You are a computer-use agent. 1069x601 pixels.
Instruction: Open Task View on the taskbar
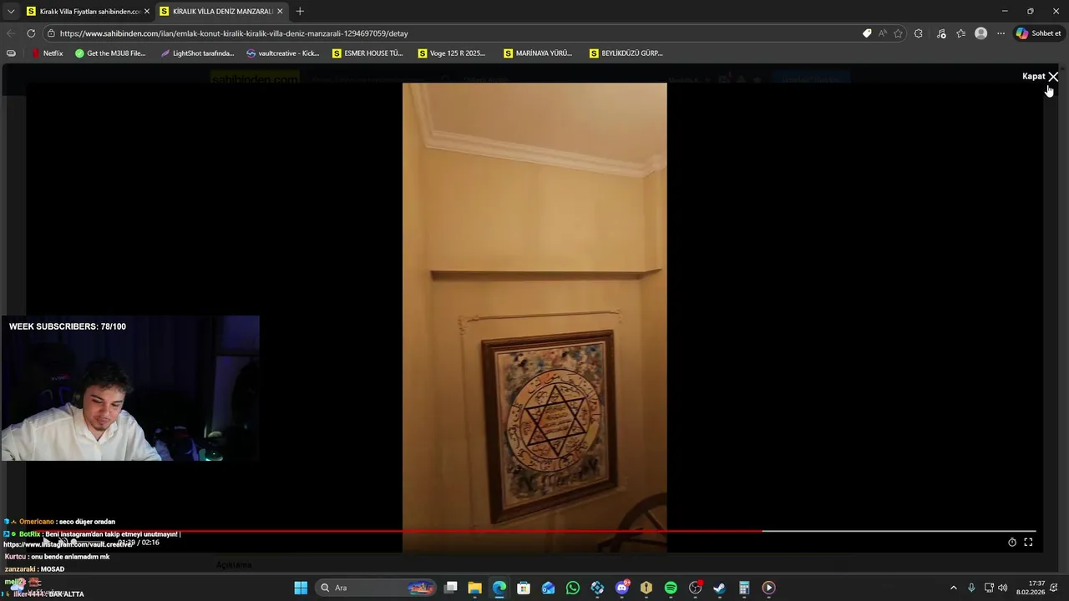pyautogui.click(x=451, y=588)
